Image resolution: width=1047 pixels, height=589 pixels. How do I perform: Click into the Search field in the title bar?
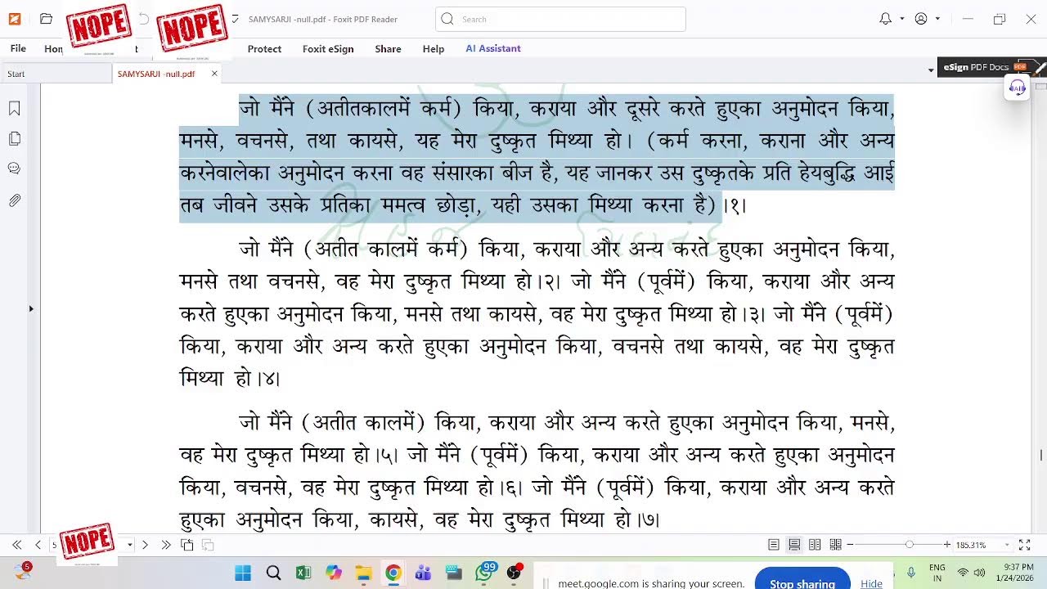[561, 19]
